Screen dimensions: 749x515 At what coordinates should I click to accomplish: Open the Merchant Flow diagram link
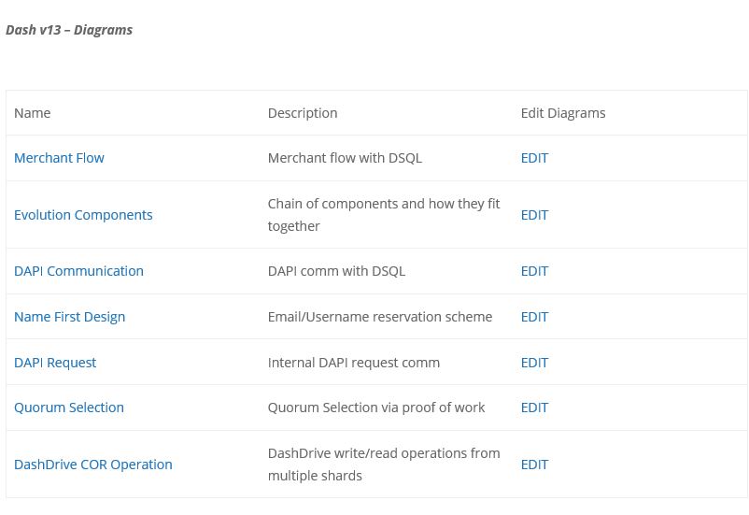tap(59, 158)
